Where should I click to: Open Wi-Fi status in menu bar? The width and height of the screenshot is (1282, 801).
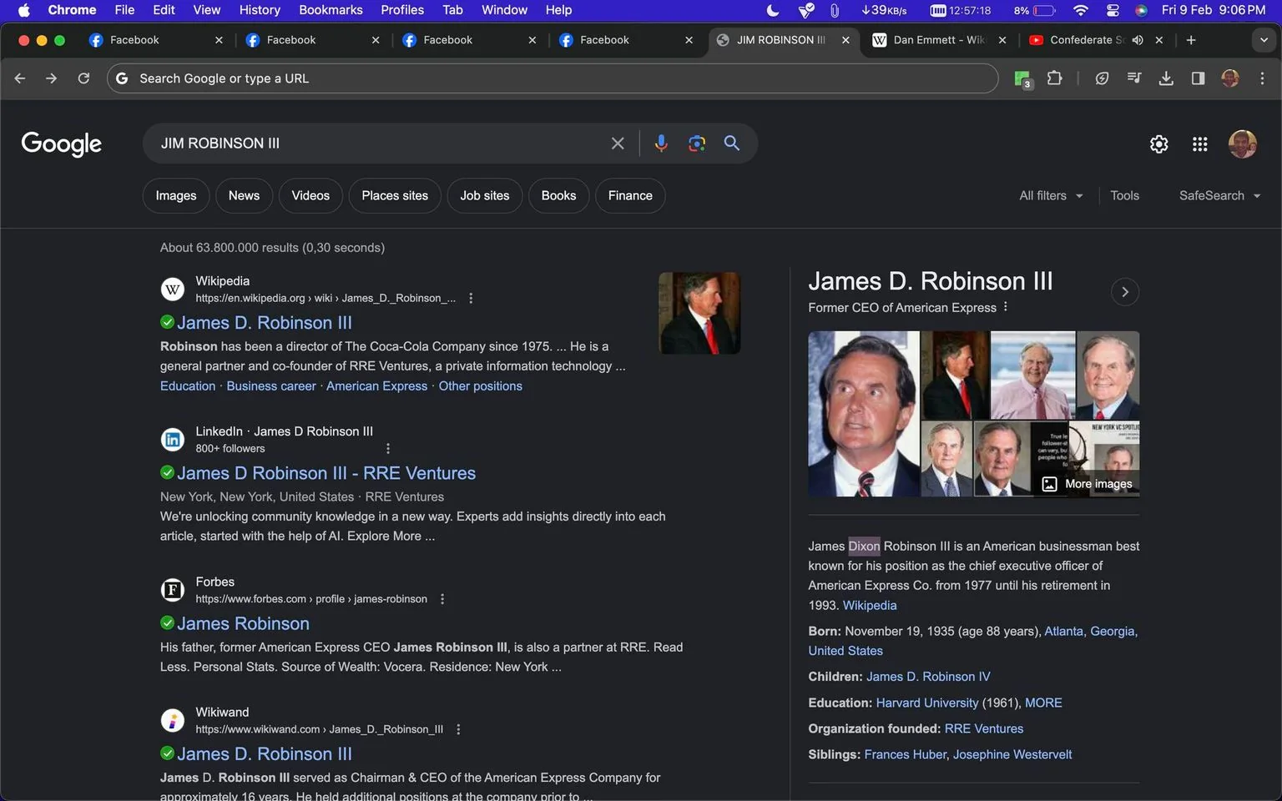pyautogui.click(x=1081, y=10)
